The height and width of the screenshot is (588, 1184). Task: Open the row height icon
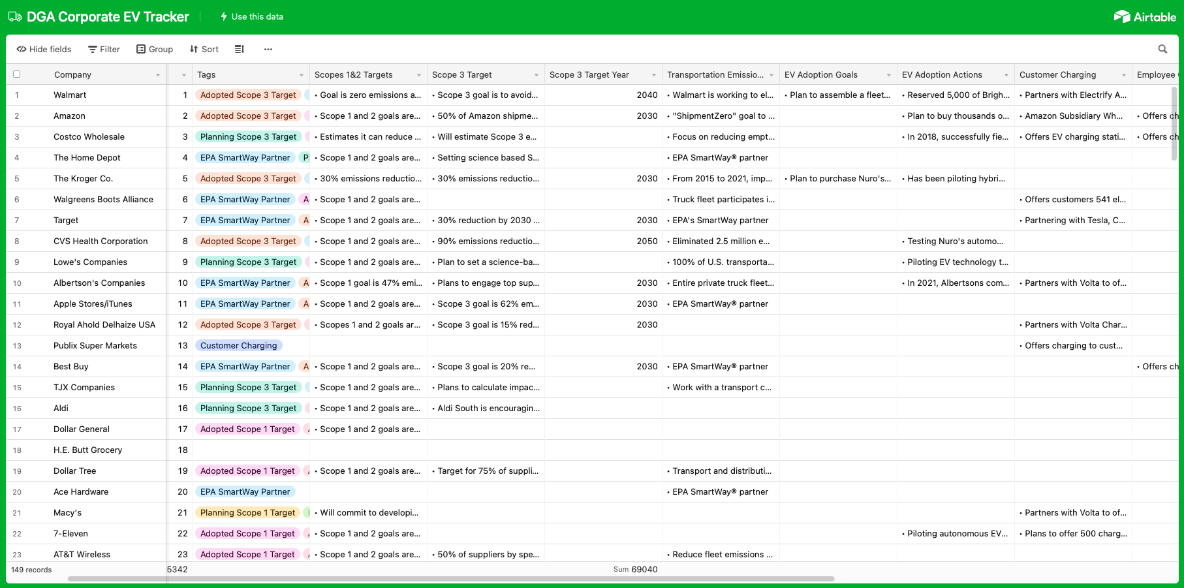[x=240, y=49]
